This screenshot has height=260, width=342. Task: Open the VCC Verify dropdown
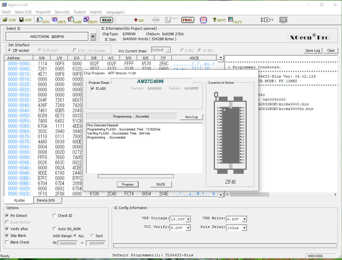click(188, 228)
